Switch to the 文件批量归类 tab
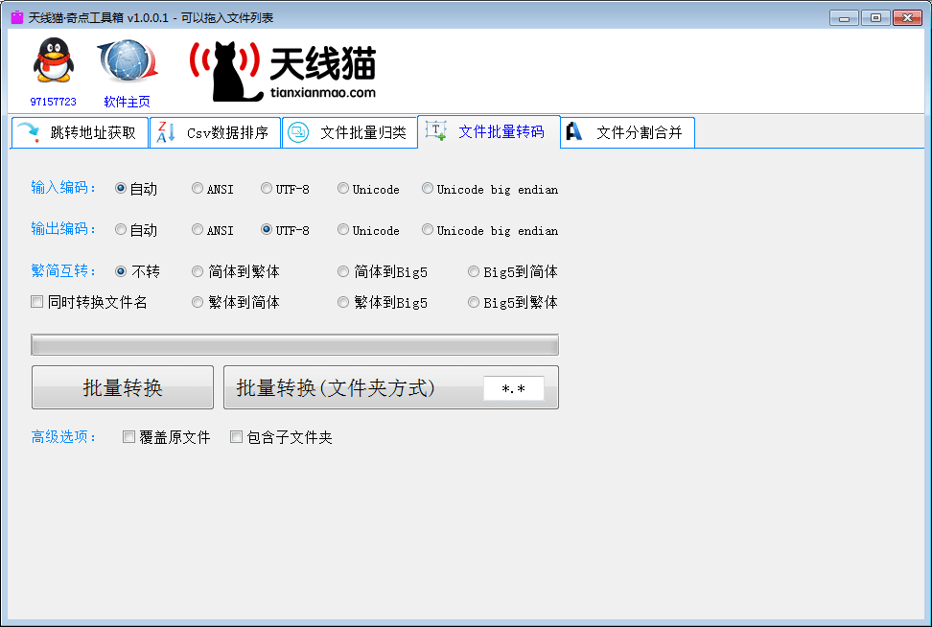932x627 pixels. click(x=349, y=132)
